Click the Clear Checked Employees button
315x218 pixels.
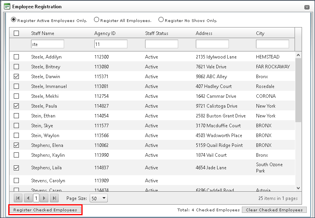(274, 210)
